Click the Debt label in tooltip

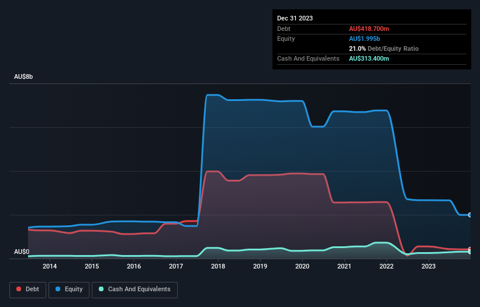point(284,29)
